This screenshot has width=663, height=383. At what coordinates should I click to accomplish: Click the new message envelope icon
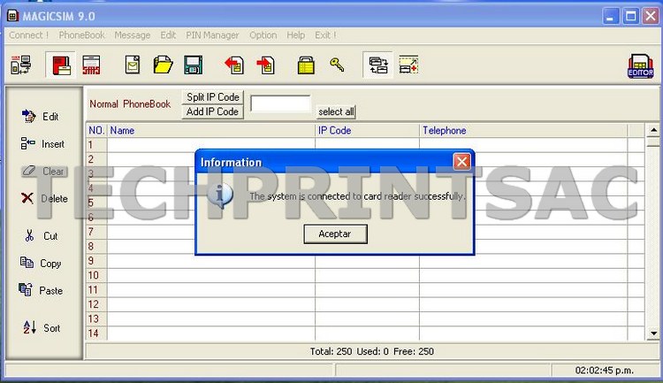click(x=133, y=65)
